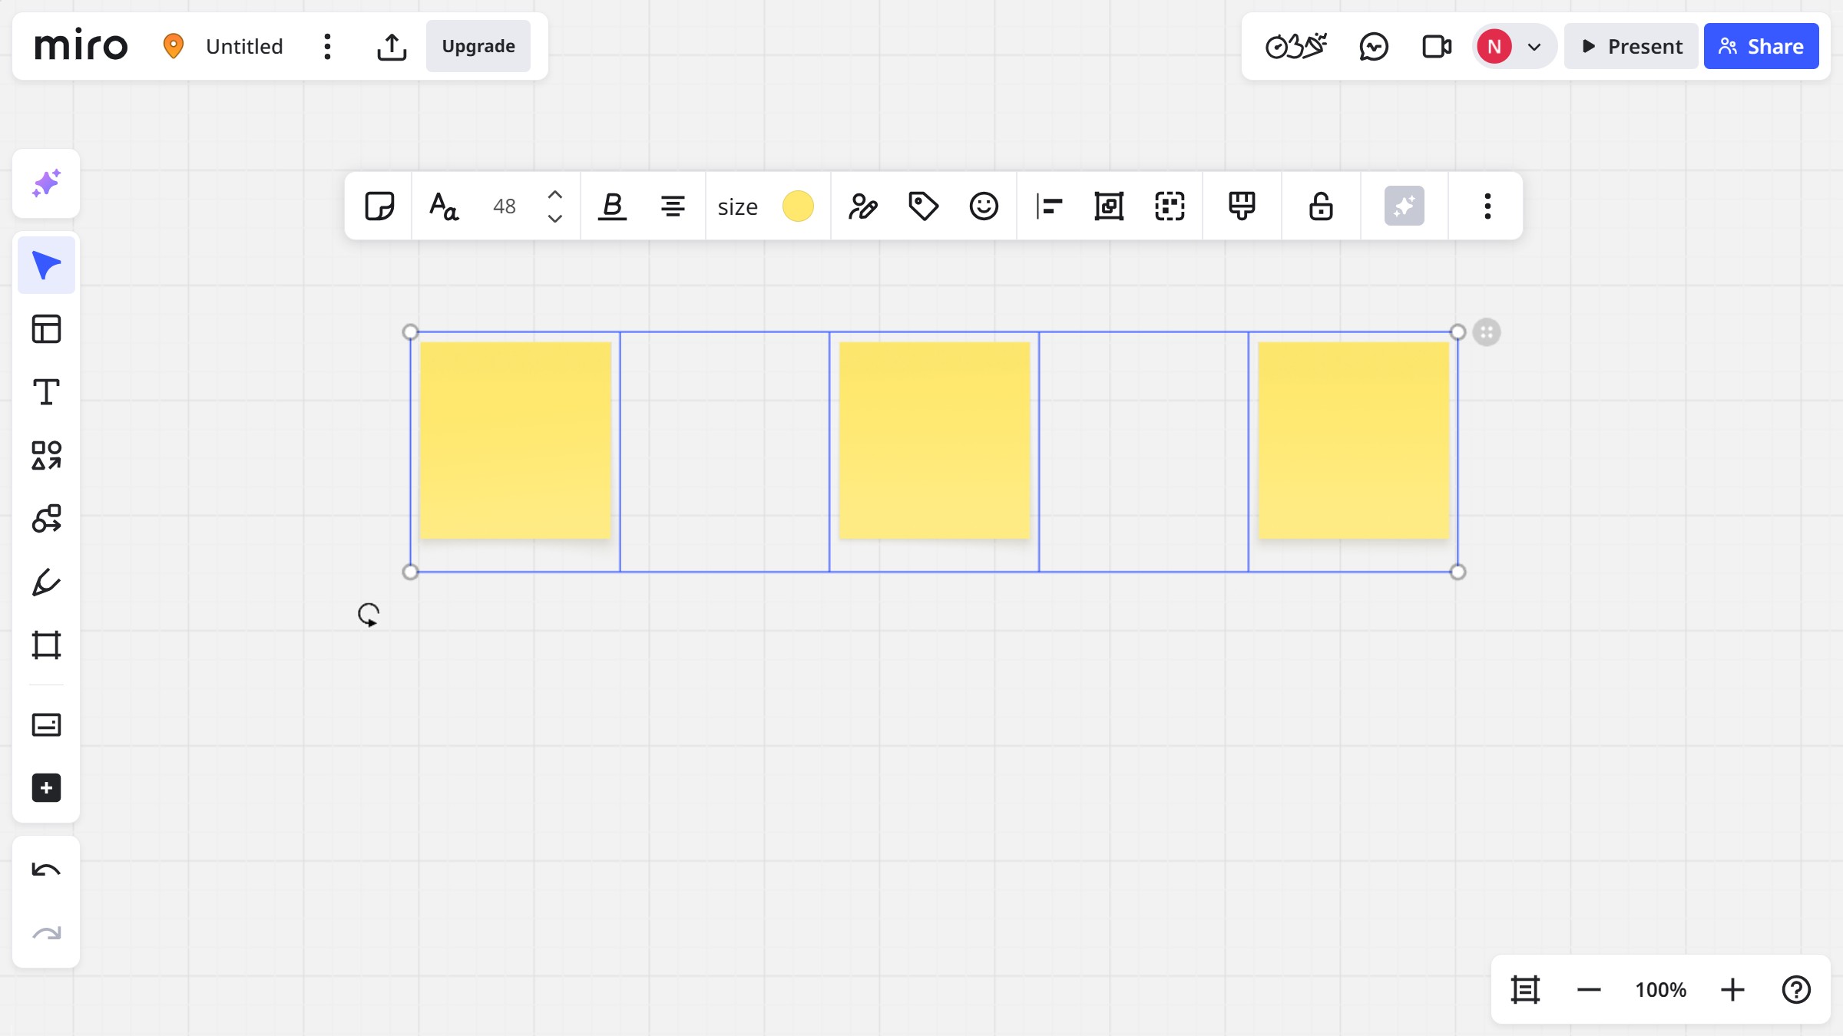The width and height of the screenshot is (1843, 1036).
Task: Click the Miro AI sparkle icon
Action: point(46,183)
